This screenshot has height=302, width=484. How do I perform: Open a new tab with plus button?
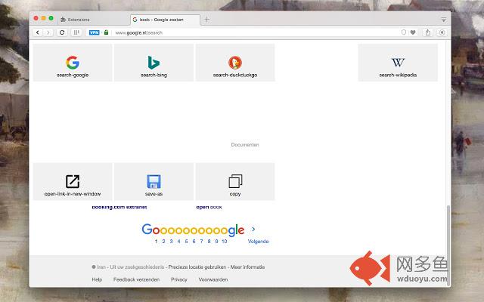[207, 19]
